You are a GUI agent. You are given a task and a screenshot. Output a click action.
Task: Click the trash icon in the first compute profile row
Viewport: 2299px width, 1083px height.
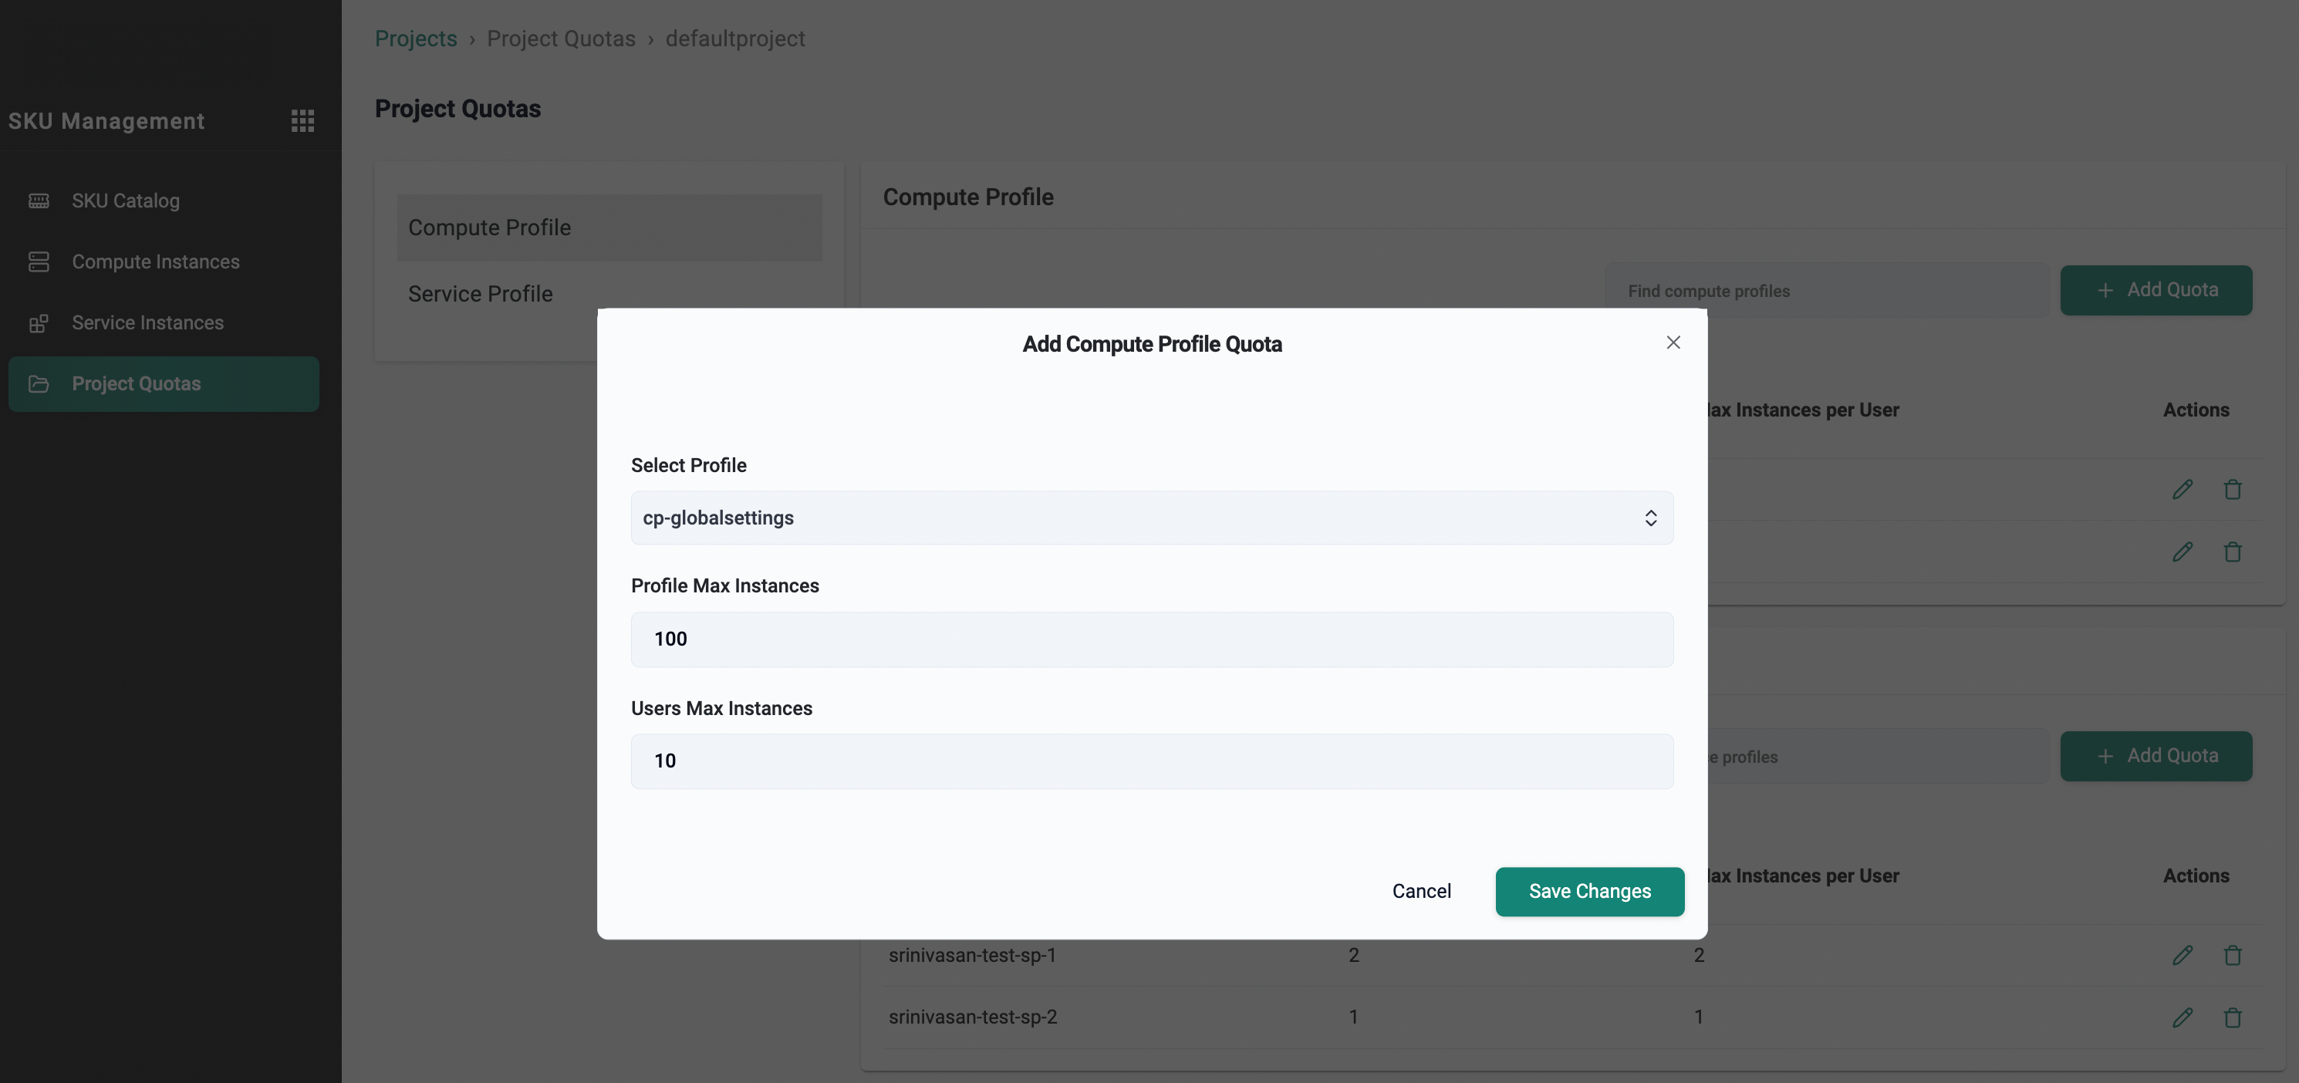(x=2232, y=489)
